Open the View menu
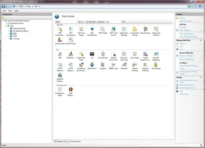Screen dimensions: 205x148 [10, 11]
